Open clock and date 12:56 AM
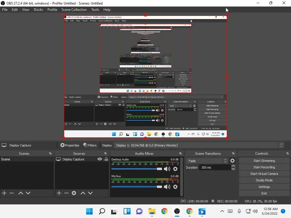Image resolution: width=291 pixels, height=218 pixels. [x=270, y=211]
